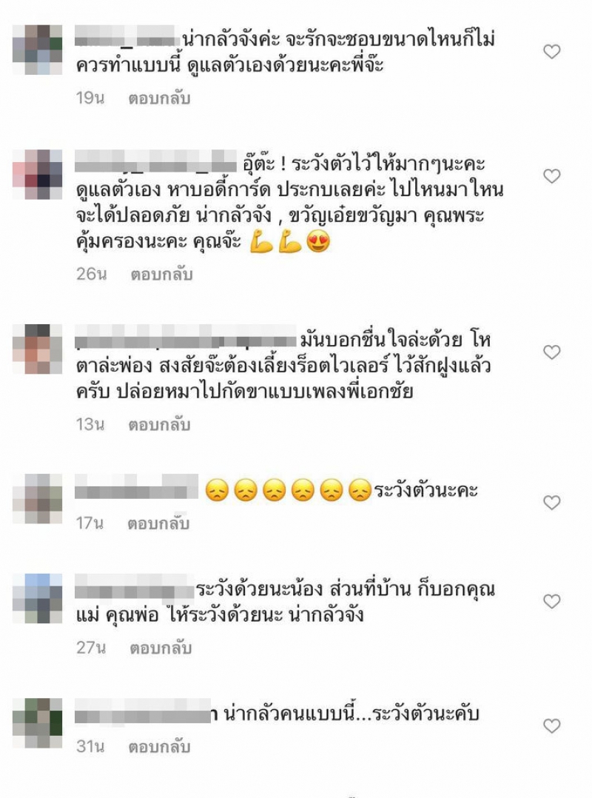Click ตอบกลับ under the 31-minute comment

pyautogui.click(x=159, y=747)
